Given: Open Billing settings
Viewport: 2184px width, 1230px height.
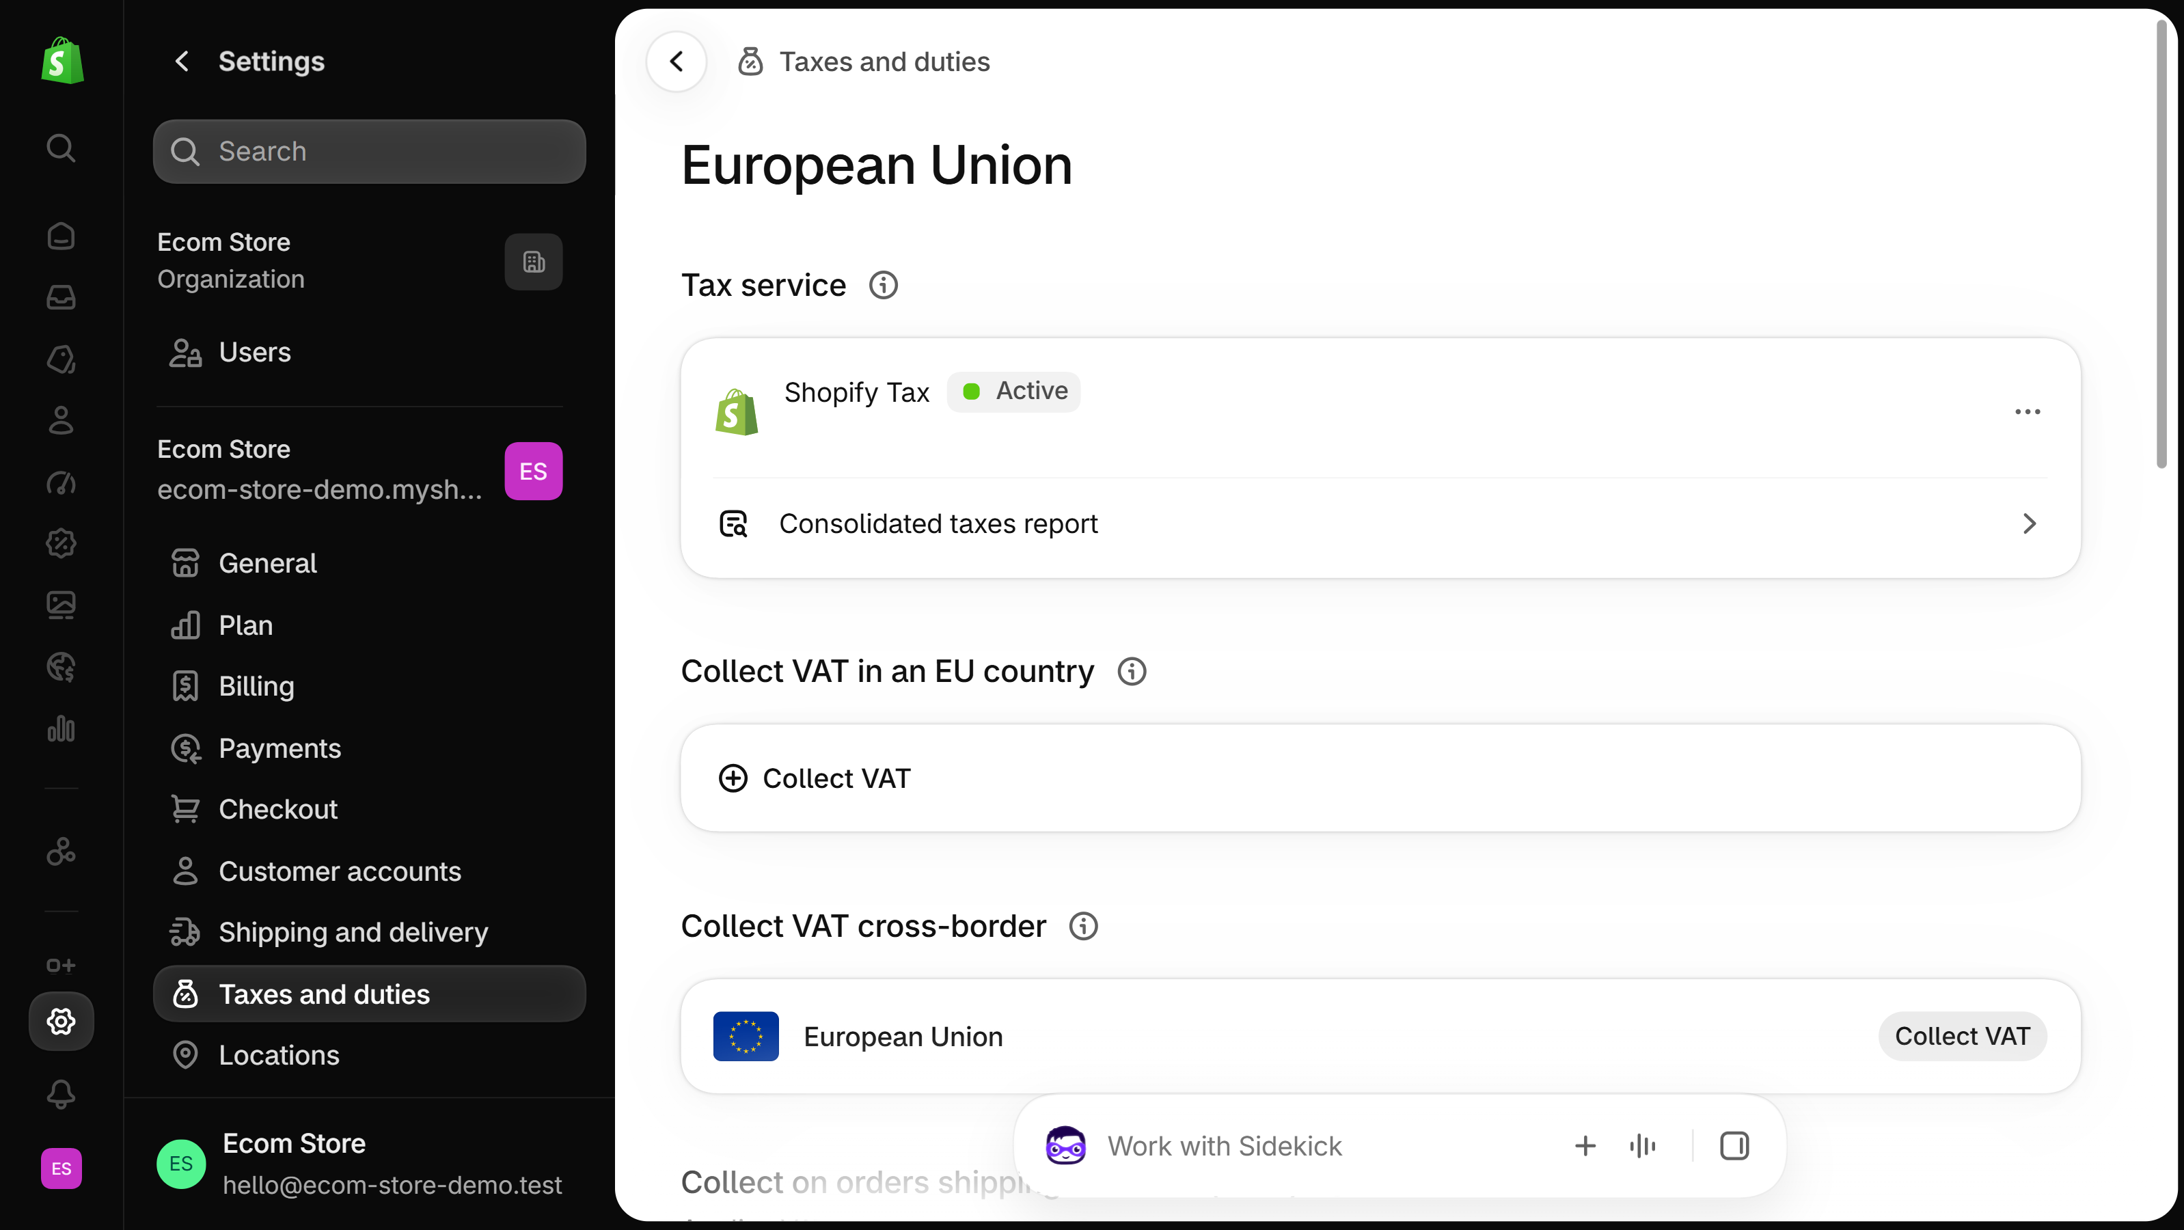Looking at the screenshot, I should [369, 687].
